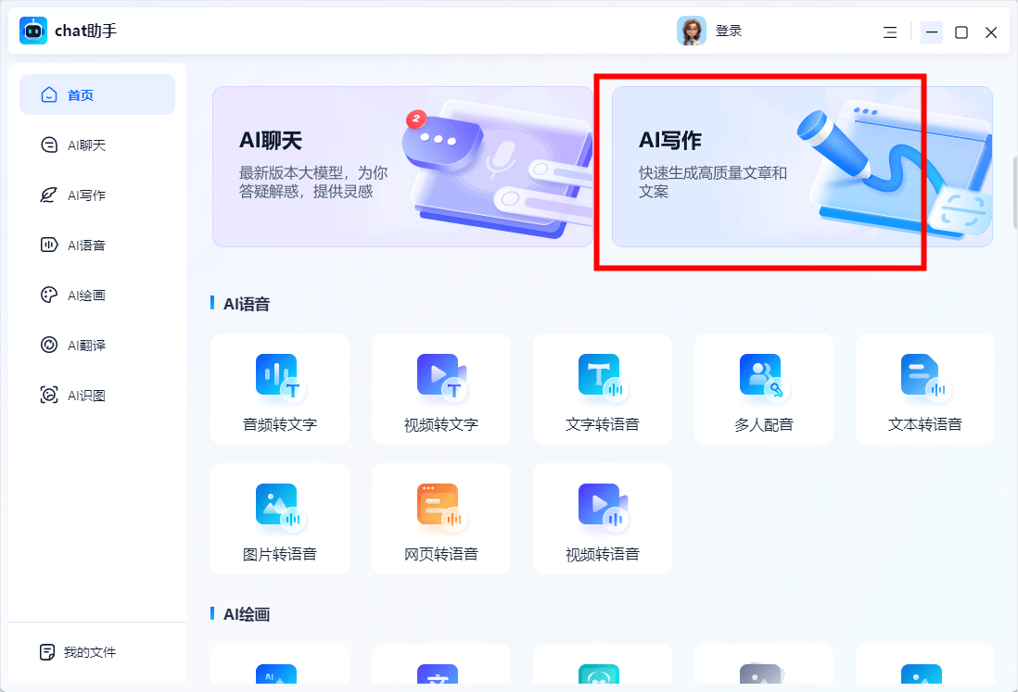
Task: Minimize the chat助手 window
Action: click(932, 31)
